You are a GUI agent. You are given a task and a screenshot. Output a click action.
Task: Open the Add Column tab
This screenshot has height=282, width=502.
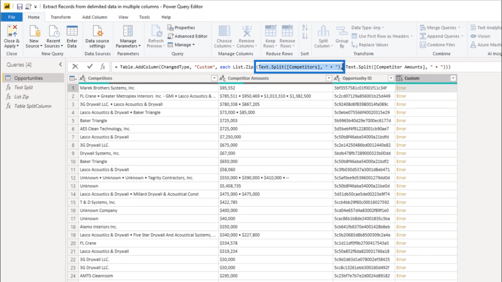[94, 17]
